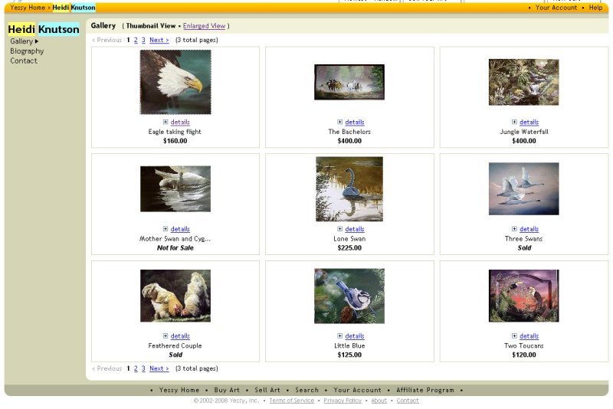613x409 pixels.
Task: Open The Bachelors horses thumbnail
Action: tap(349, 82)
